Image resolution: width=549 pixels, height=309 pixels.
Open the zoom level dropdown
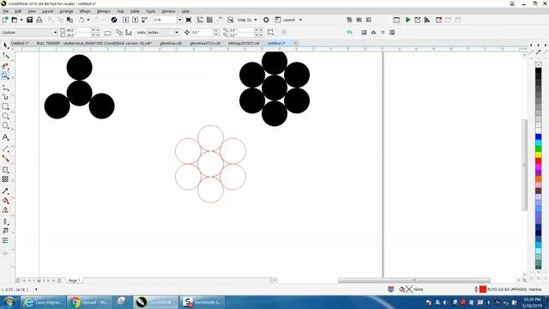(179, 20)
